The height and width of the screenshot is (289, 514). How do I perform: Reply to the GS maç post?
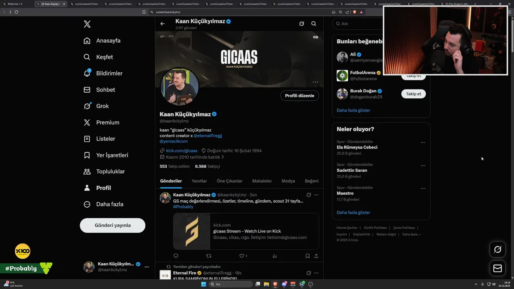coord(176,256)
